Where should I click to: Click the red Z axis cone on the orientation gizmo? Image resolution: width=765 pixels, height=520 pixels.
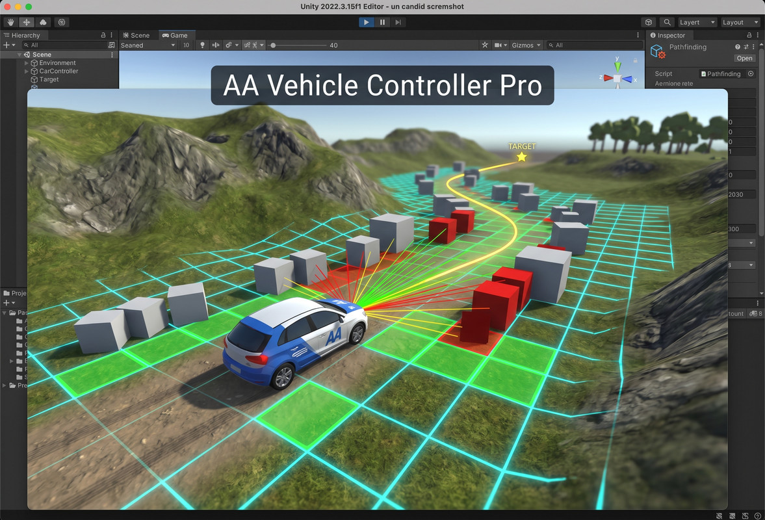click(x=608, y=77)
